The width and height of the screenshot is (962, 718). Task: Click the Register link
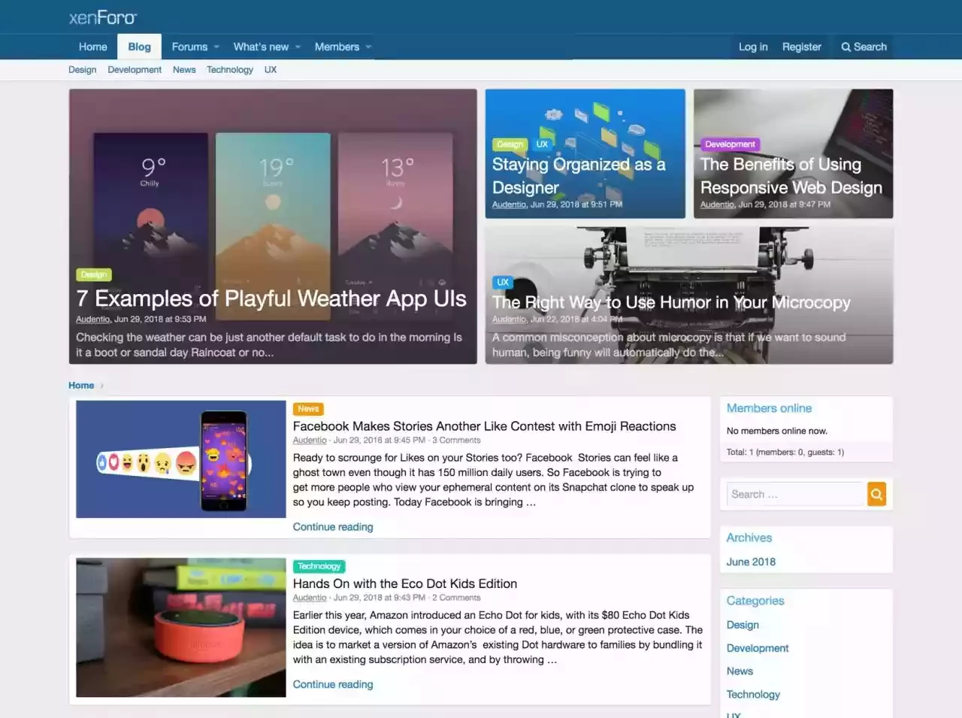pos(802,47)
